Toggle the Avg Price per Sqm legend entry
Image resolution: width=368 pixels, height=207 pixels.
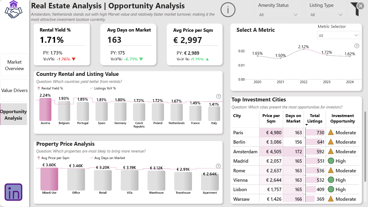(x=53, y=158)
